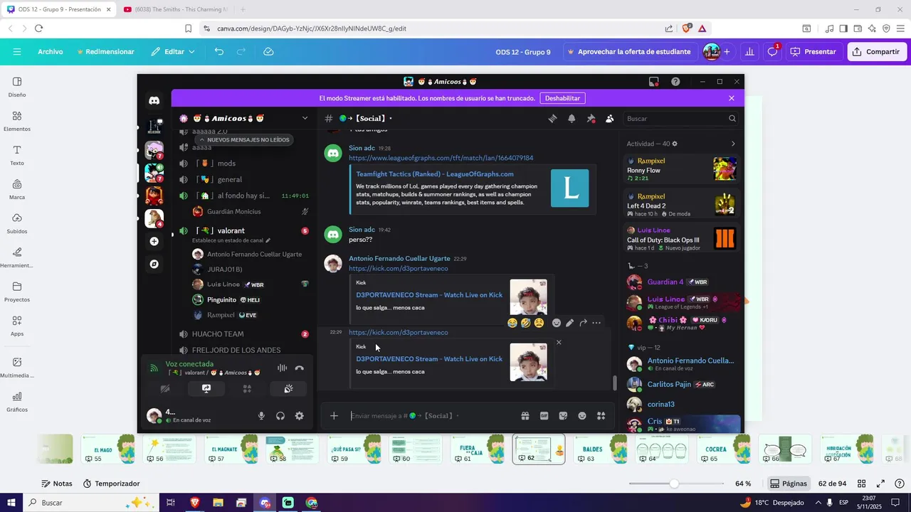Select valorant voice channel
911x512 pixels.
(231, 230)
